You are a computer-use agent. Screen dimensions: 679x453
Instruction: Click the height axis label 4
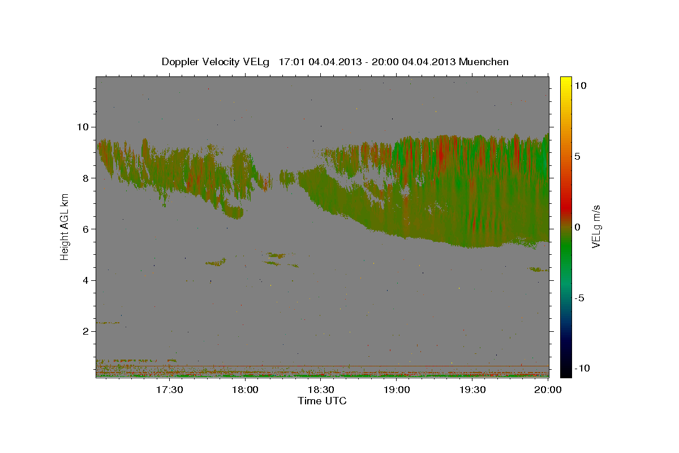(x=86, y=280)
